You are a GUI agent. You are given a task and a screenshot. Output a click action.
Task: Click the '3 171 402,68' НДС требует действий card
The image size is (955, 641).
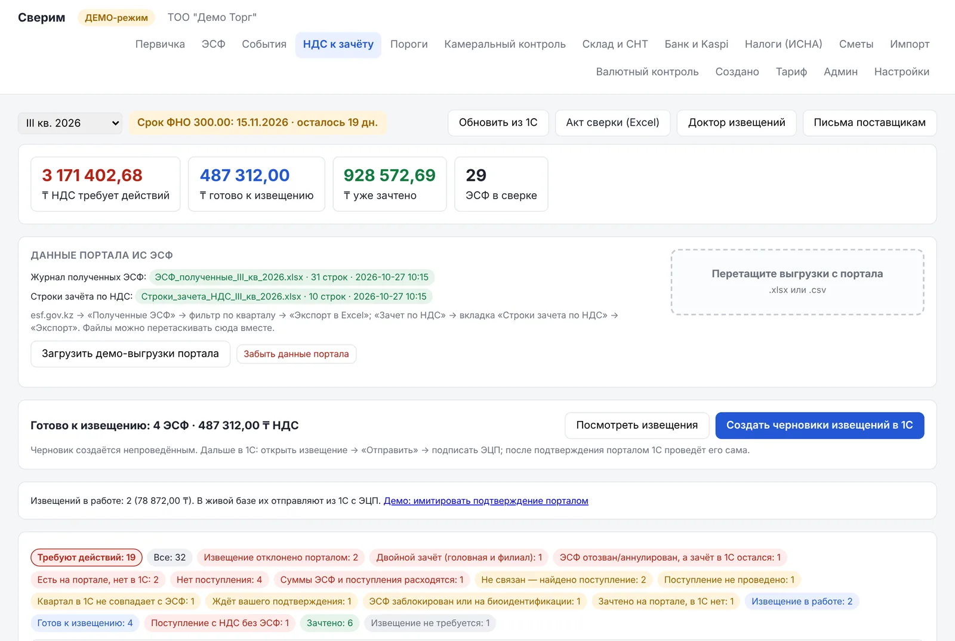coord(105,184)
